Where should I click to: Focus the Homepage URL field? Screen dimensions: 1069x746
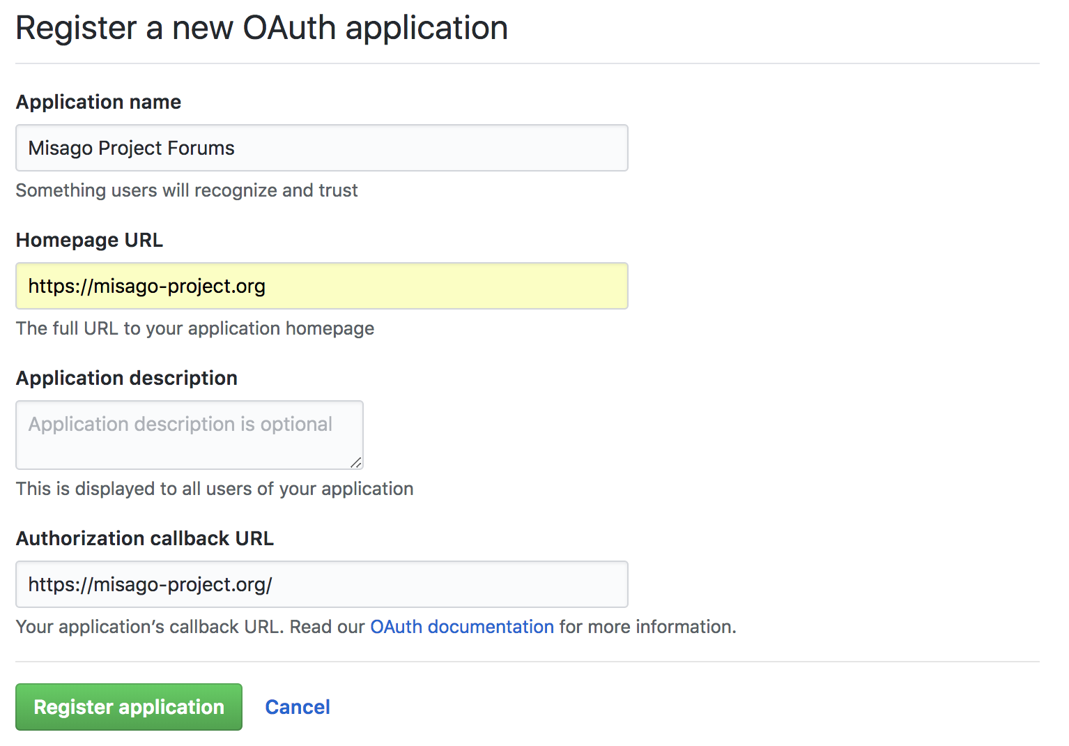click(x=322, y=286)
